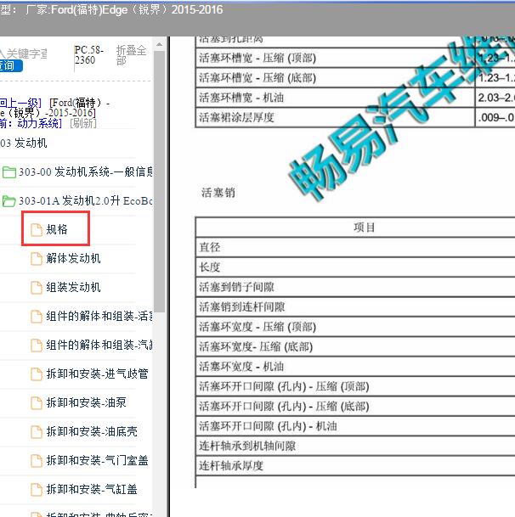Select the 直径 table row
Viewport: 515px width, 517px height.
(355, 247)
